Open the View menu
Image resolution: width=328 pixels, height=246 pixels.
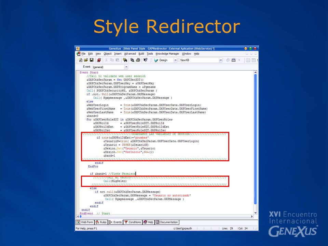coord(98,54)
